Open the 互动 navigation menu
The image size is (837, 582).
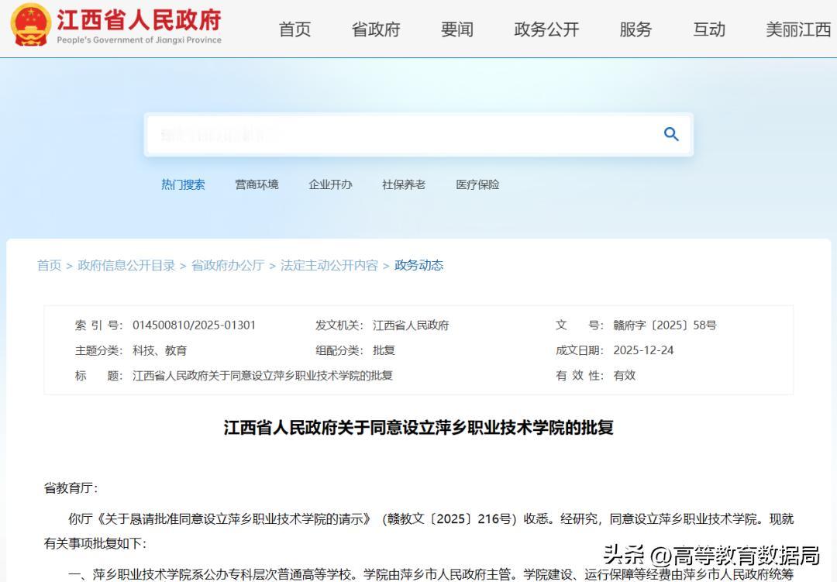point(708,29)
